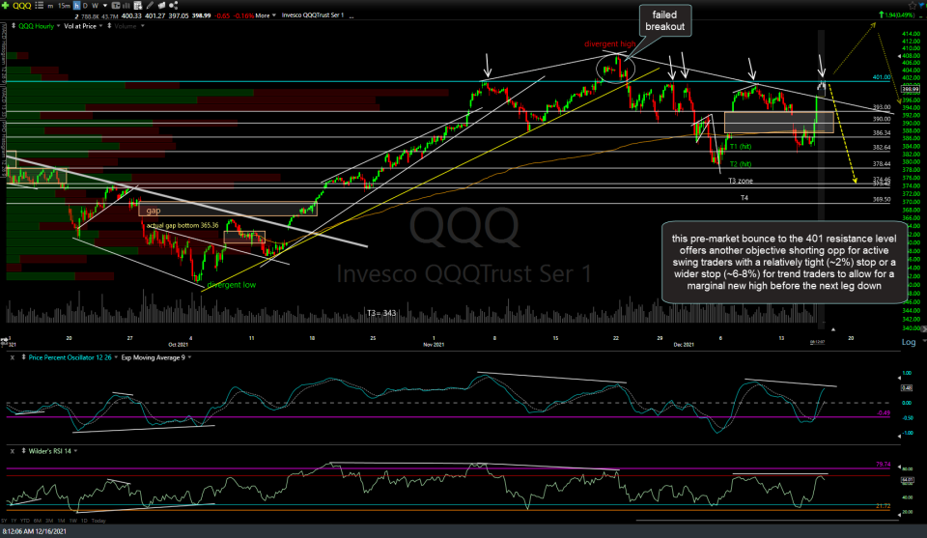Select the minute (m) timeframe
Image resolution: width=927 pixels, height=538 pixels.
(50, 6)
